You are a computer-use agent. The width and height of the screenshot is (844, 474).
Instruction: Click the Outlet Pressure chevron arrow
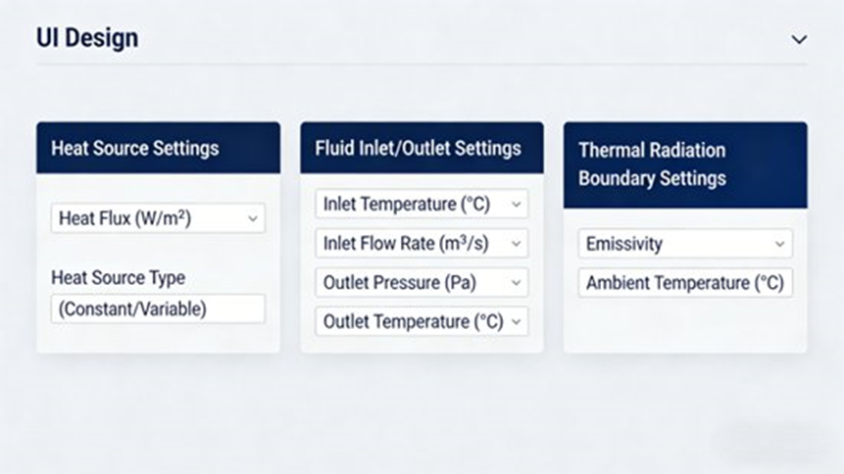pyautogui.click(x=516, y=283)
